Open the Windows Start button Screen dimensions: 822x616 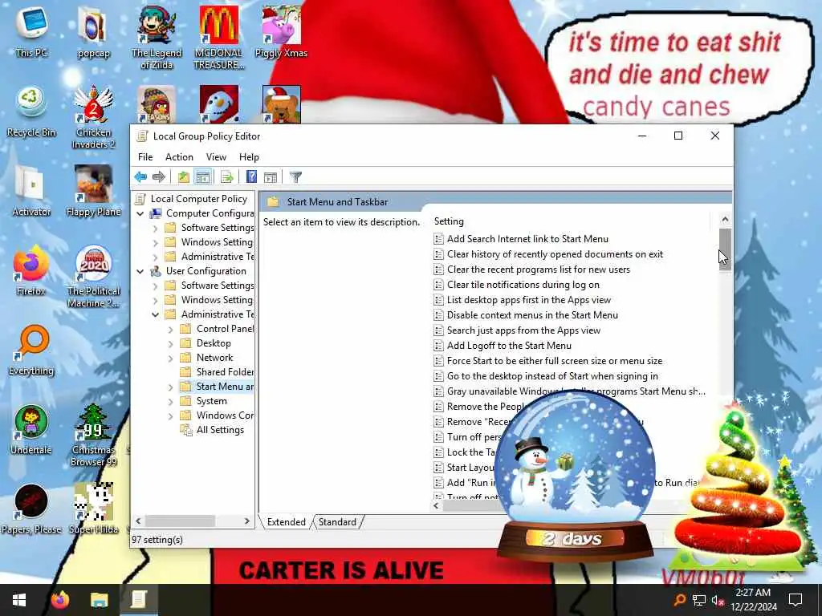(x=19, y=600)
